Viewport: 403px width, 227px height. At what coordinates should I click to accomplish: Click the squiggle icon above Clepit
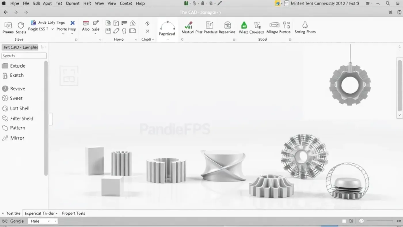click(x=147, y=23)
